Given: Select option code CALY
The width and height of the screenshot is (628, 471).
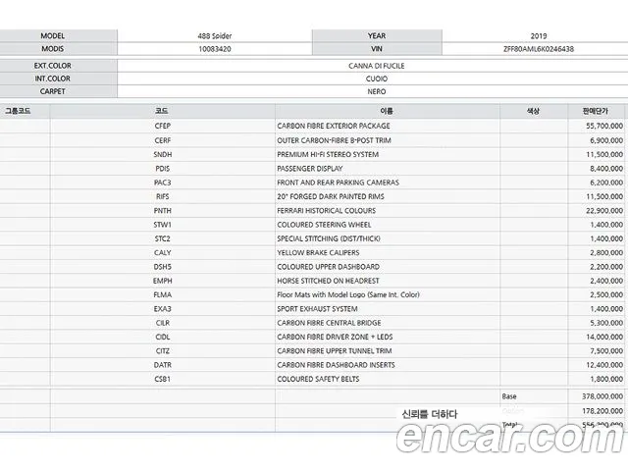Looking at the screenshot, I should (163, 253).
